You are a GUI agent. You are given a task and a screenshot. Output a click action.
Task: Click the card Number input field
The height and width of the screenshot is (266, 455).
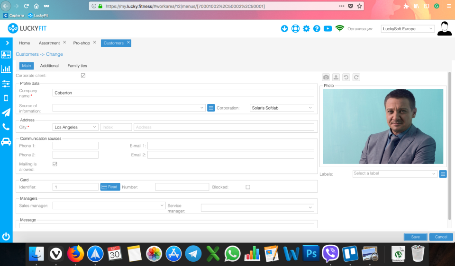pos(182,187)
